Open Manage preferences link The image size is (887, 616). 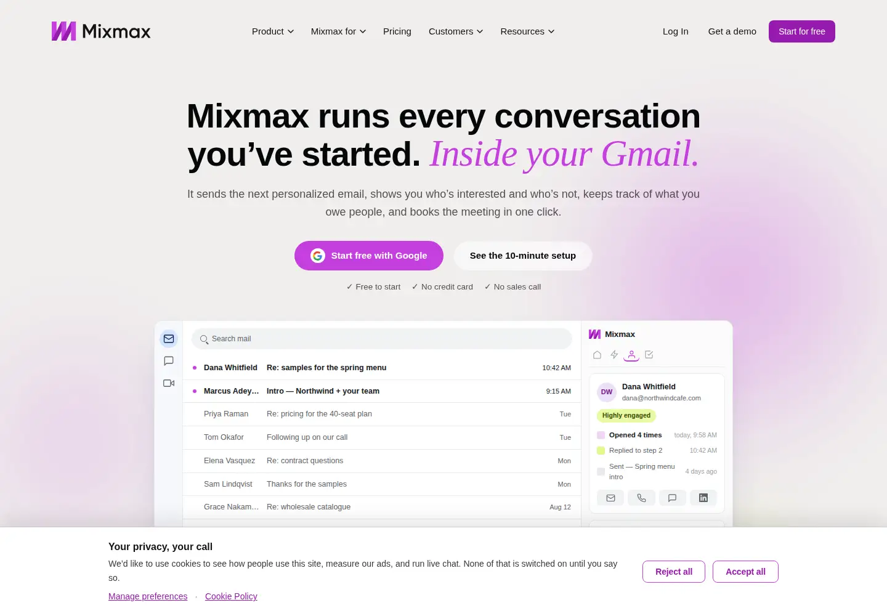(x=148, y=596)
